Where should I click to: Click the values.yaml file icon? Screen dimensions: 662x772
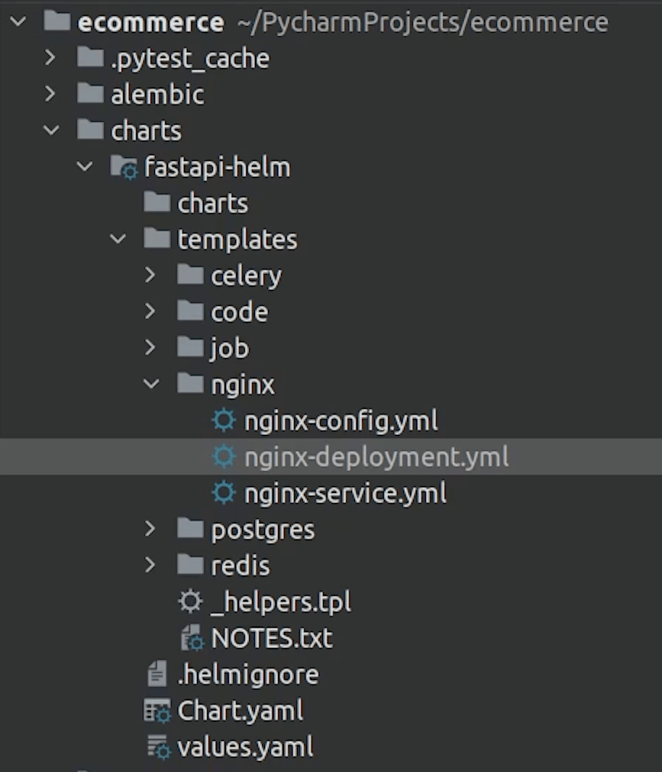pyautogui.click(x=159, y=747)
